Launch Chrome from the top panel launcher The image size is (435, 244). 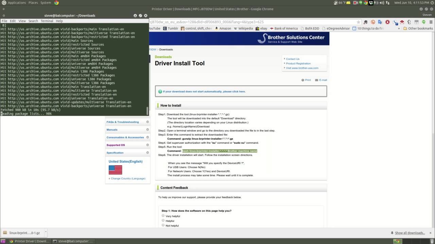click(x=56, y=3)
